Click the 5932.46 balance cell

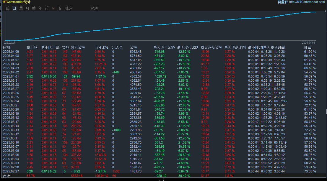tap(136, 52)
